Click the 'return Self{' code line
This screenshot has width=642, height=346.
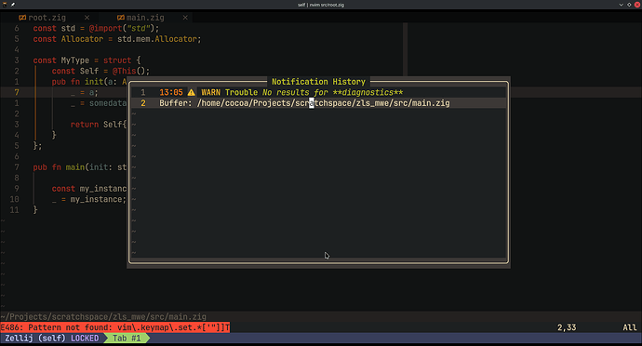pos(99,125)
